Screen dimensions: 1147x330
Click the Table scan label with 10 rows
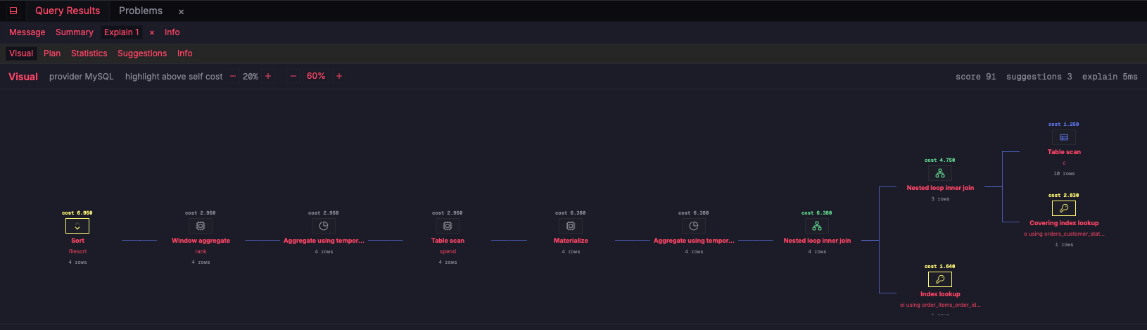click(1064, 152)
